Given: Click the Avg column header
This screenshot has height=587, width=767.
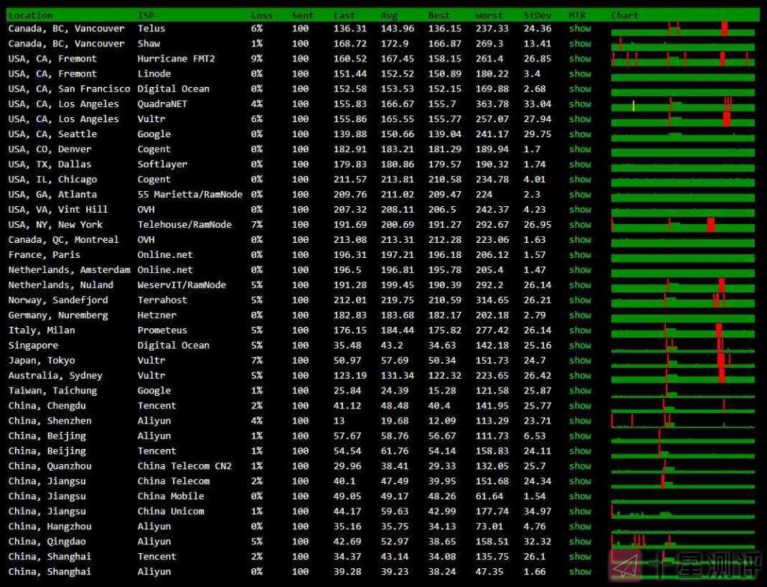Looking at the screenshot, I should (389, 15).
